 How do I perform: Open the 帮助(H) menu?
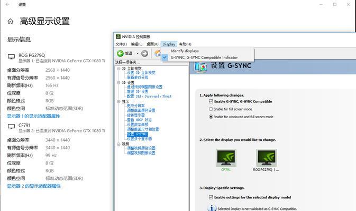(185, 44)
